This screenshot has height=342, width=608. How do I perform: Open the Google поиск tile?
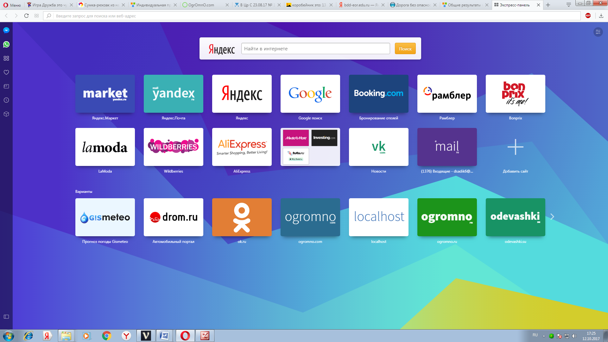[310, 94]
